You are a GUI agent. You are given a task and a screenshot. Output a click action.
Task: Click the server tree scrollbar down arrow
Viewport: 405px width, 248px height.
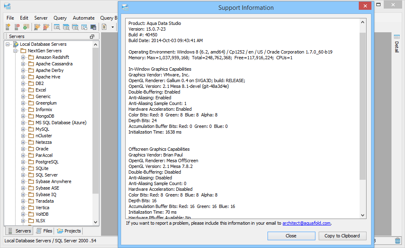click(x=96, y=222)
